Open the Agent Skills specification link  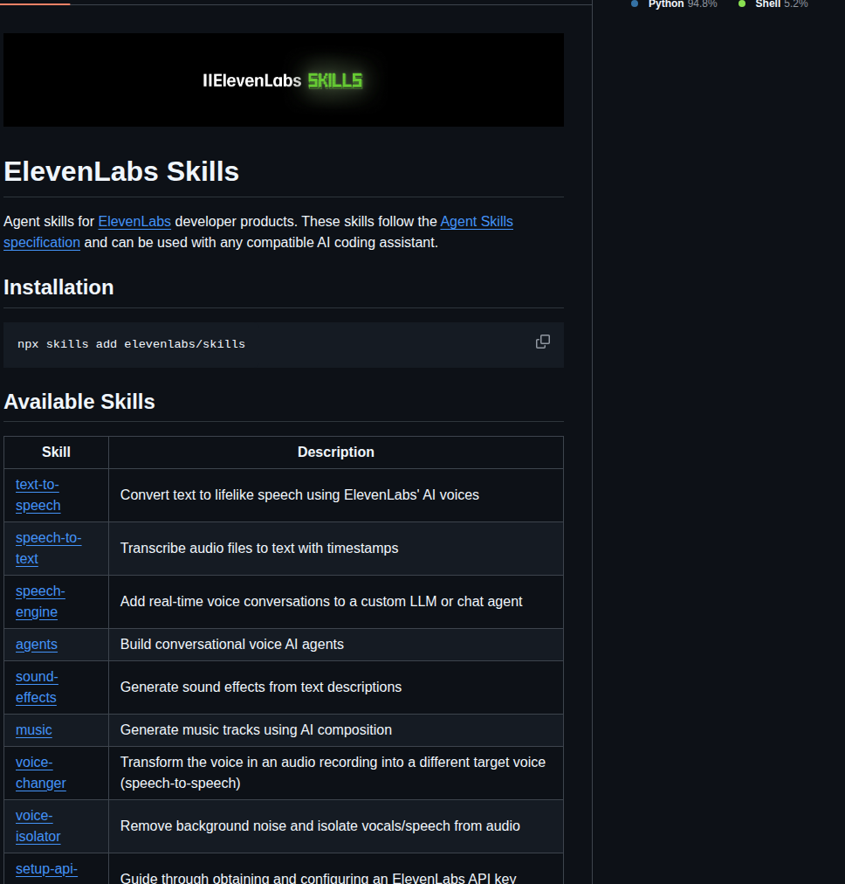click(x=477, y=222)
